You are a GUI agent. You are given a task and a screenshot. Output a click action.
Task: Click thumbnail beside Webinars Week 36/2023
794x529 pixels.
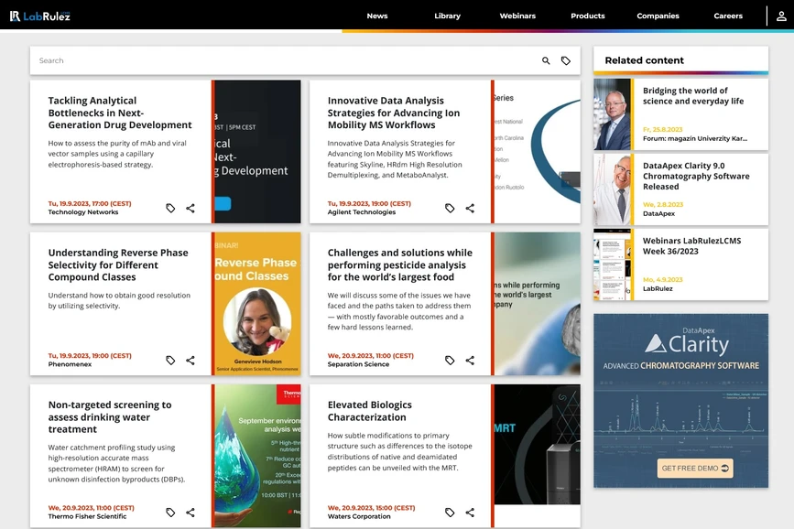point(612,264)
